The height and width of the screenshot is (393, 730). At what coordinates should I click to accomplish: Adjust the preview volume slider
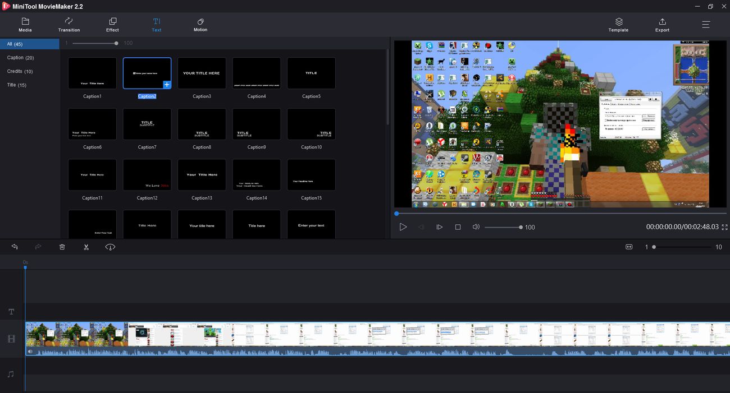click(503, 227)
